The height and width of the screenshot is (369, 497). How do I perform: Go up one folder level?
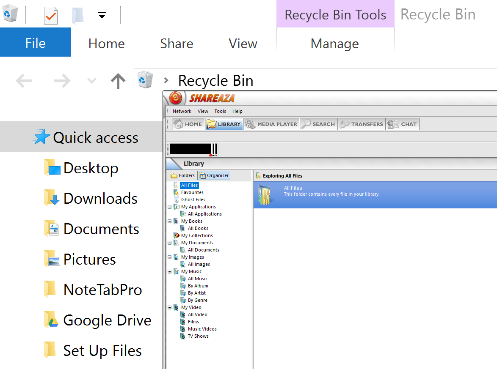click(118, 80)
